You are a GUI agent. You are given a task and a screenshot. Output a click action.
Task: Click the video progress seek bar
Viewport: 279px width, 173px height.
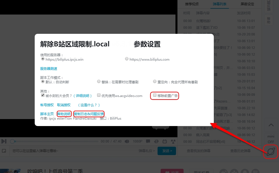pos(56,141)
